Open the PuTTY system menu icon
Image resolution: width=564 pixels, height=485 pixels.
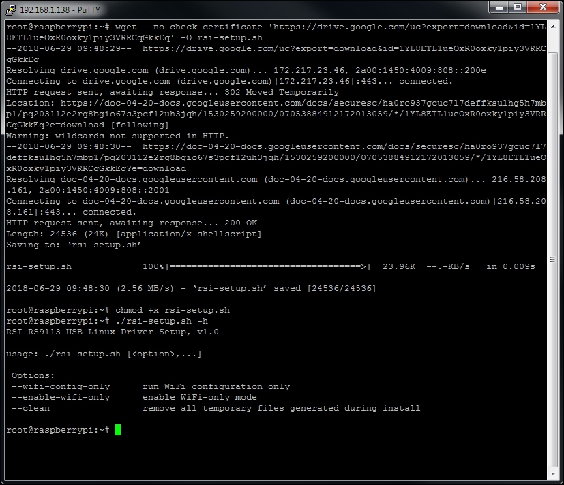(x=10, y=10)
